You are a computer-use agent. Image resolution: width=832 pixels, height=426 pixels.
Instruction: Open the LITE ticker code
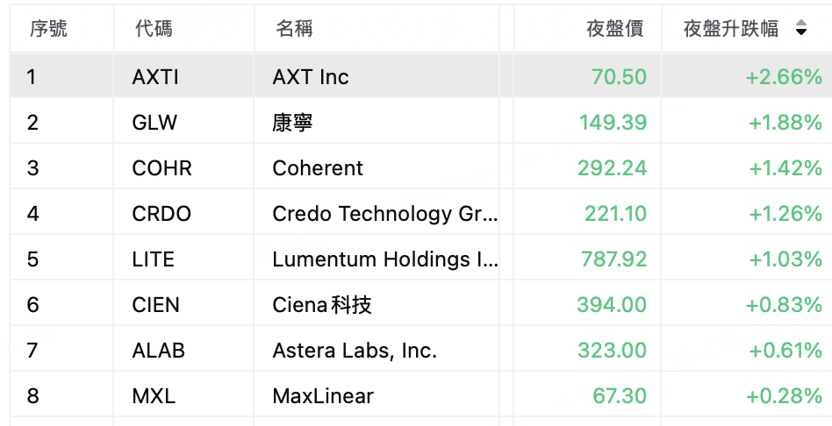click(153, 259)
